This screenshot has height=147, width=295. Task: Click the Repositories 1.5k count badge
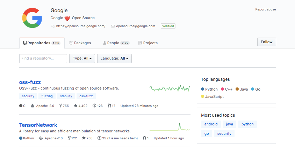[56, 43]
